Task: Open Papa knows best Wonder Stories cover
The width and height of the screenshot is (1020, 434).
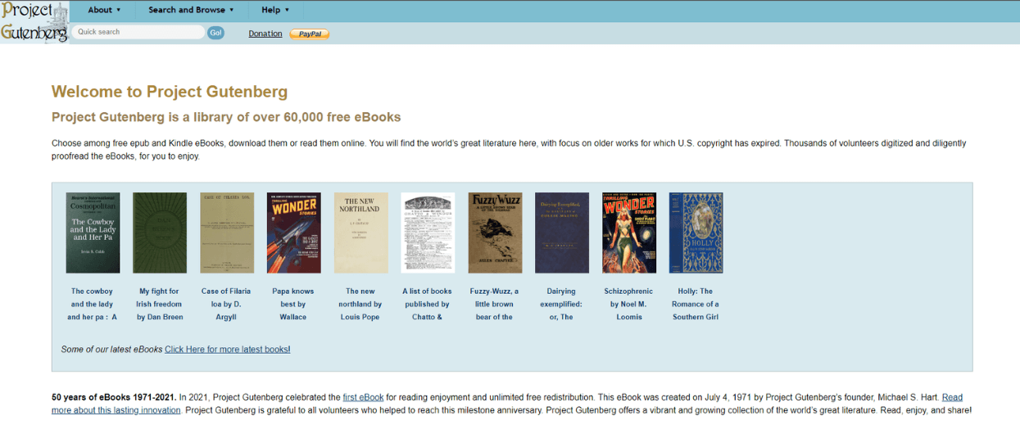Action: (294, 233)
